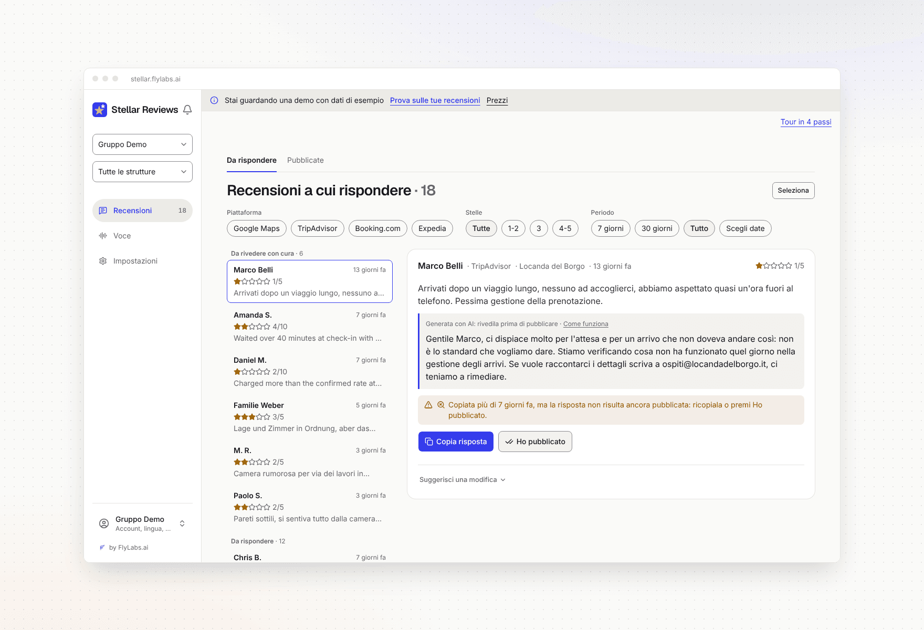
Task: Click the 1/5 star rating in the open Marco Belli review
Action: pyautogui.click(x=780, y=266)
